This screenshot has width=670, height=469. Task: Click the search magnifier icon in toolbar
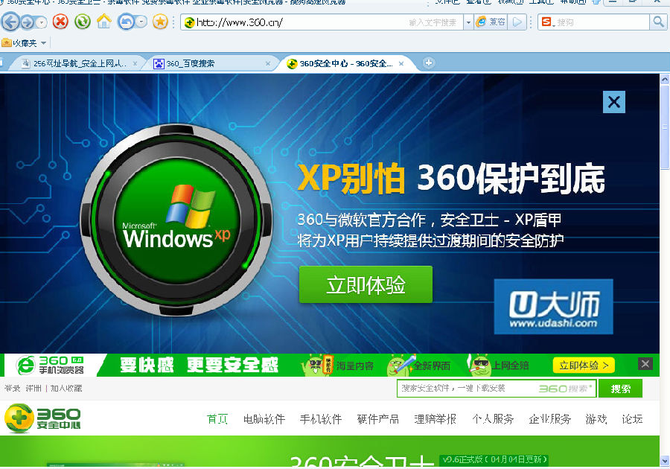(658, 22)
